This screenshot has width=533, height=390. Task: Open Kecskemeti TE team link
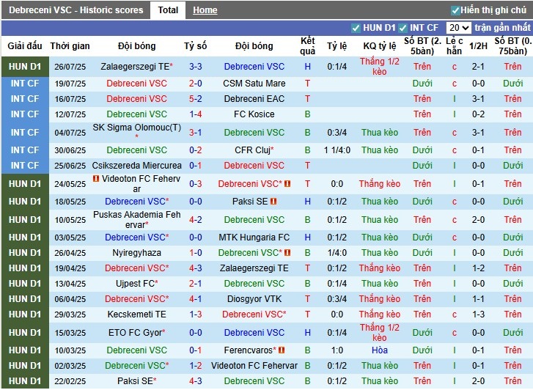pos(136,314)
